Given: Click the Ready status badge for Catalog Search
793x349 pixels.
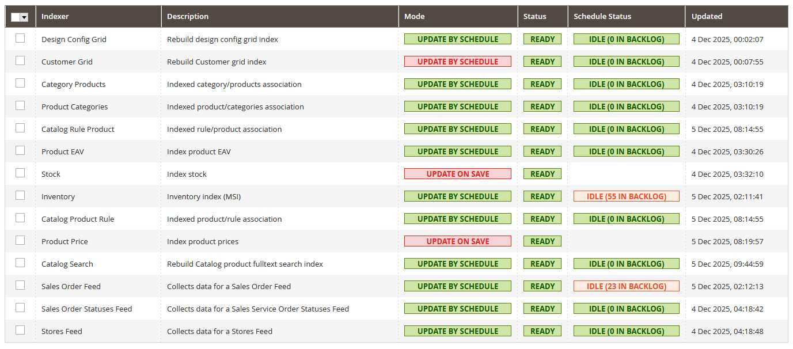Looking at the screenshot, I should (542, 264).
